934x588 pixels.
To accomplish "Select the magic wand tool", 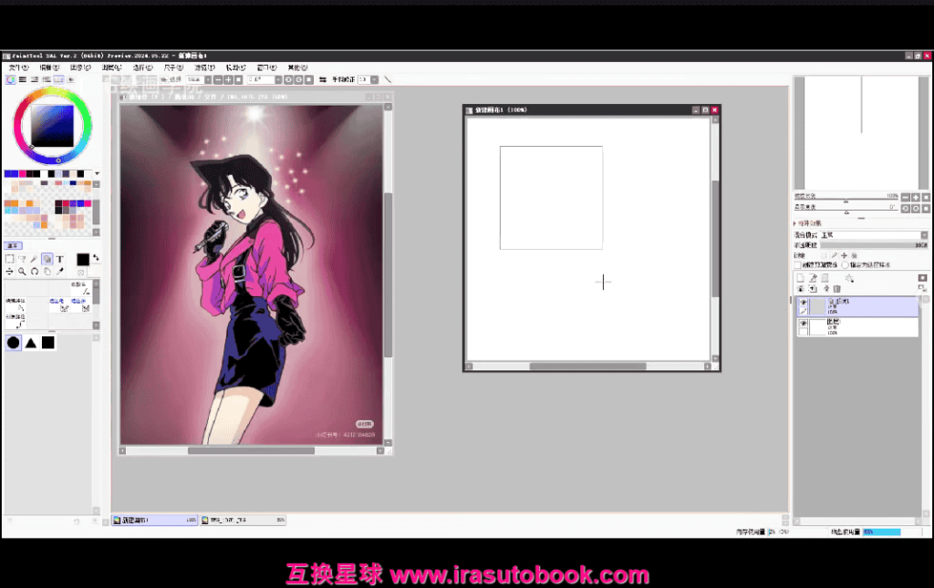I will click(35, 259).
